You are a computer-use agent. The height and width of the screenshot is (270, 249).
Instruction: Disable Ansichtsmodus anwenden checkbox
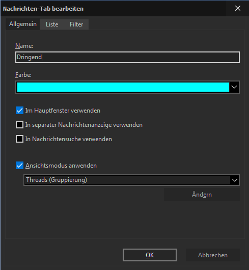point(20,166)
